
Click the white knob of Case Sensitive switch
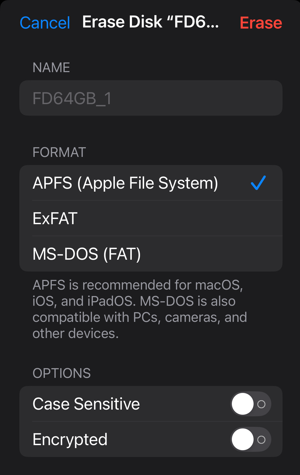tap(243, 404)
